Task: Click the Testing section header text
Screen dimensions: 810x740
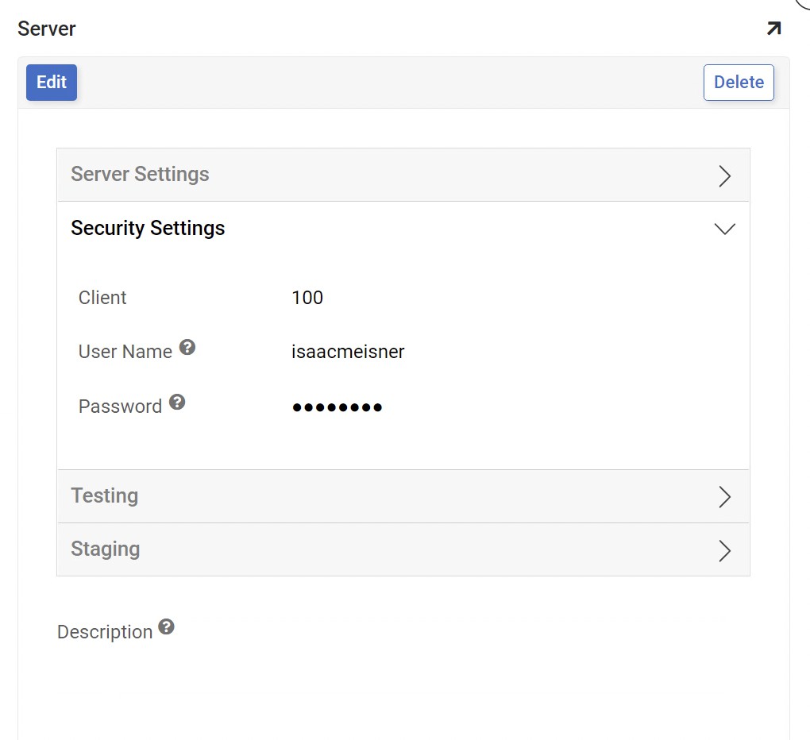Action: click(104, 495)
